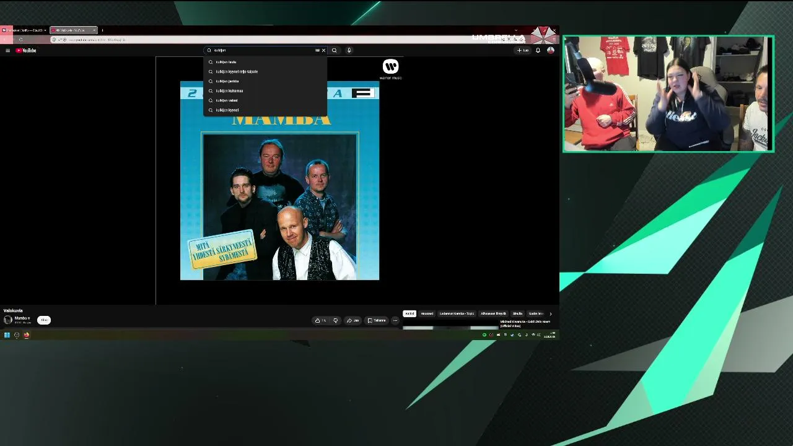Open YouTube notifications bell

538,50
